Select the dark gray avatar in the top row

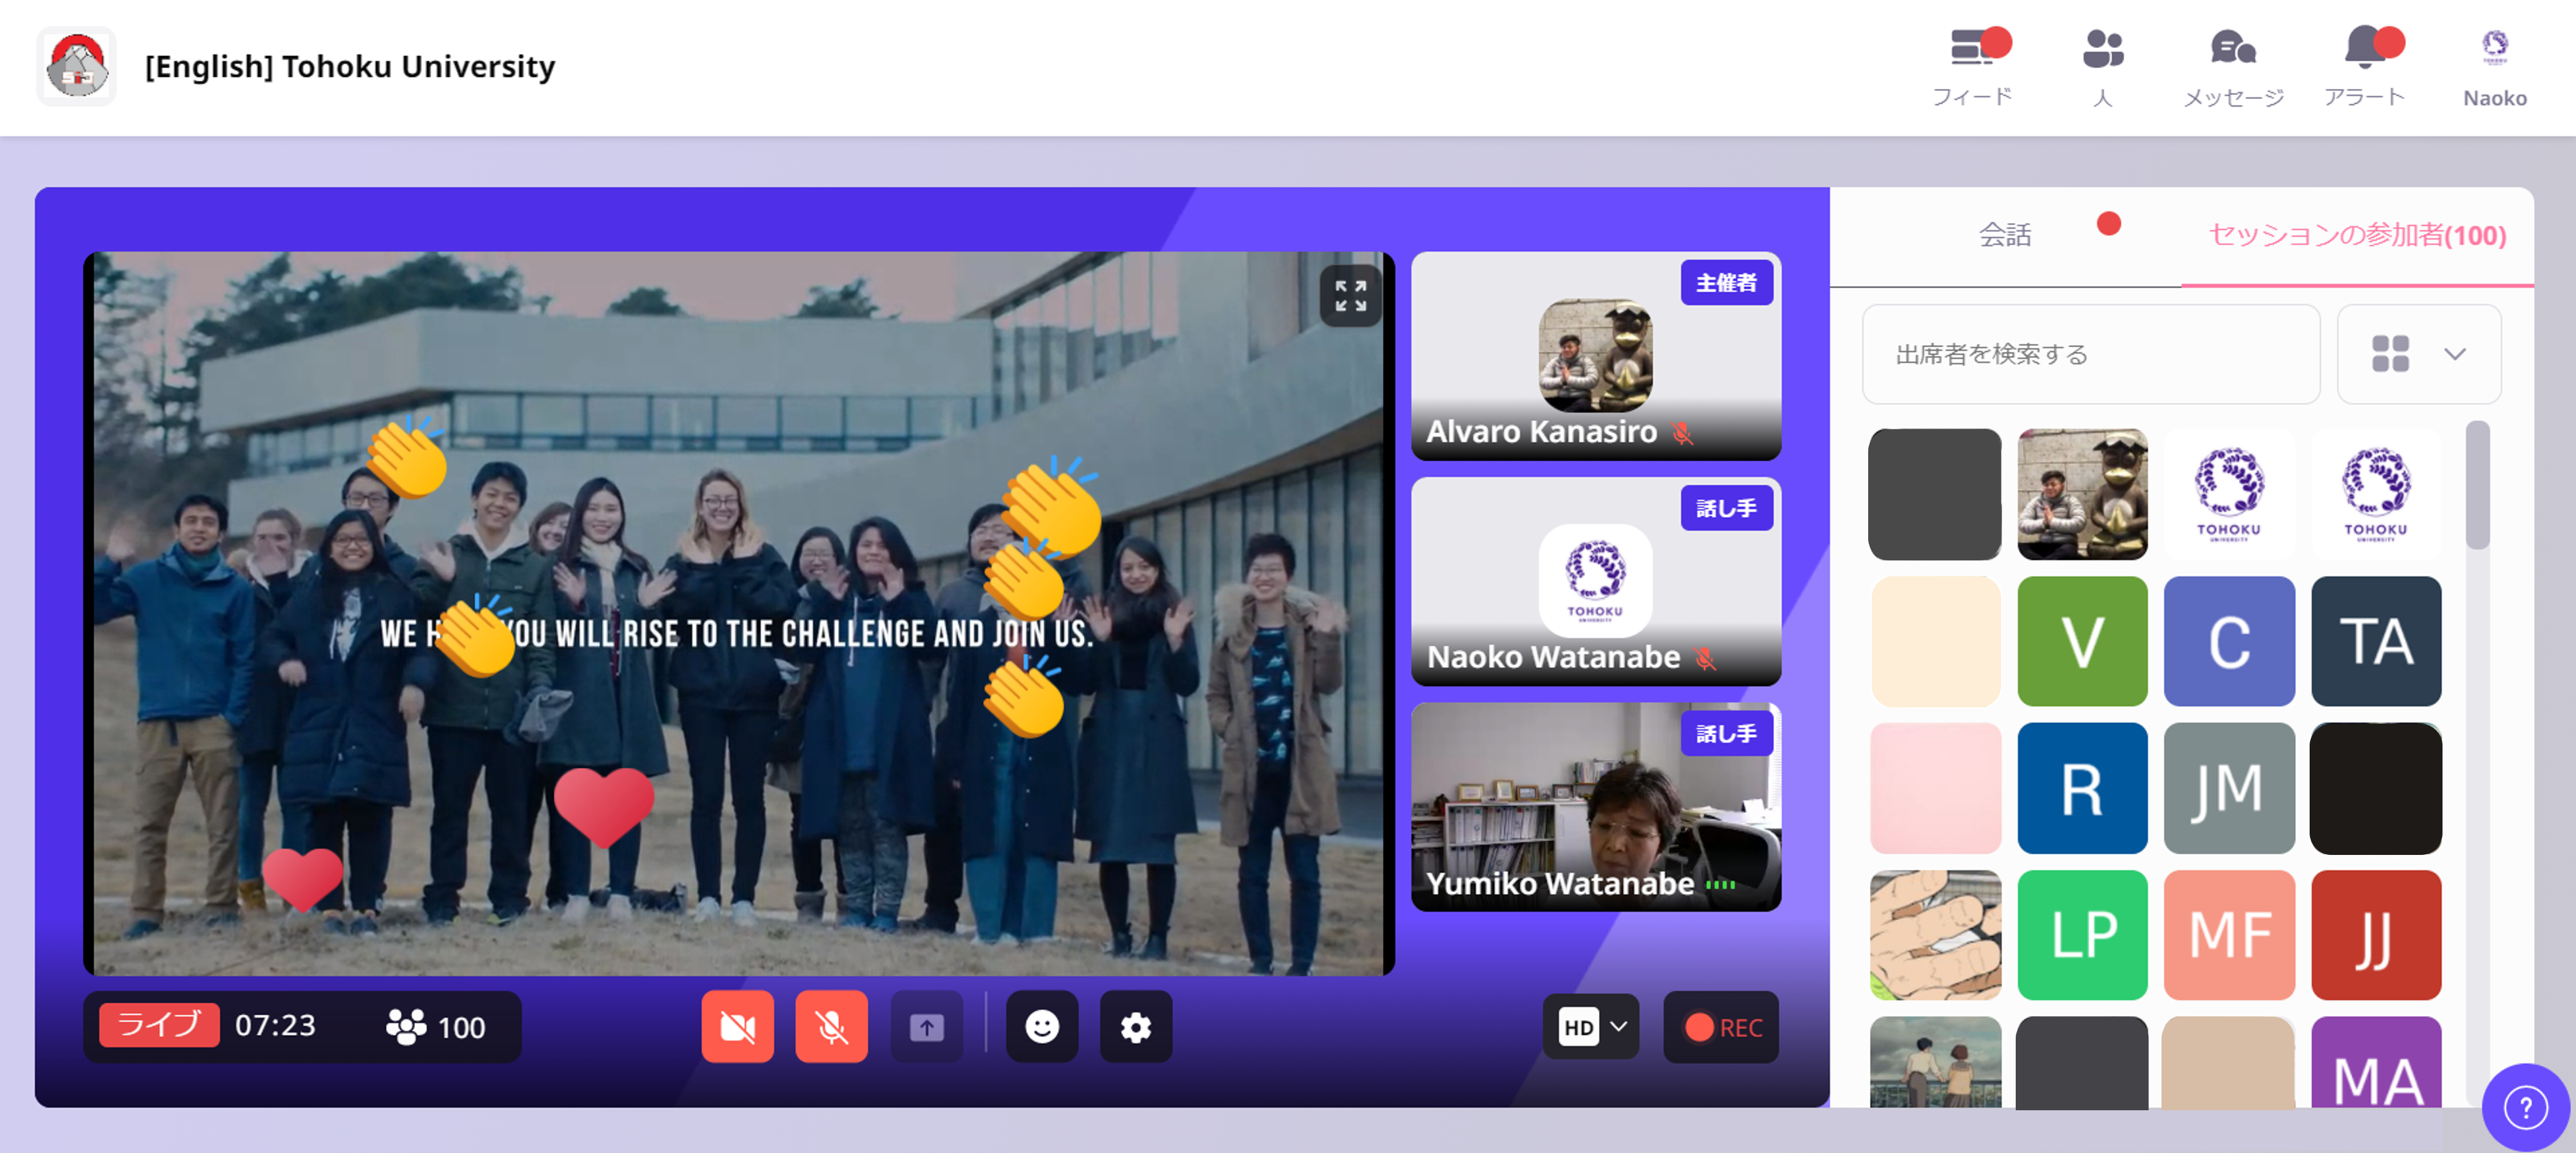click(1935, 494)
